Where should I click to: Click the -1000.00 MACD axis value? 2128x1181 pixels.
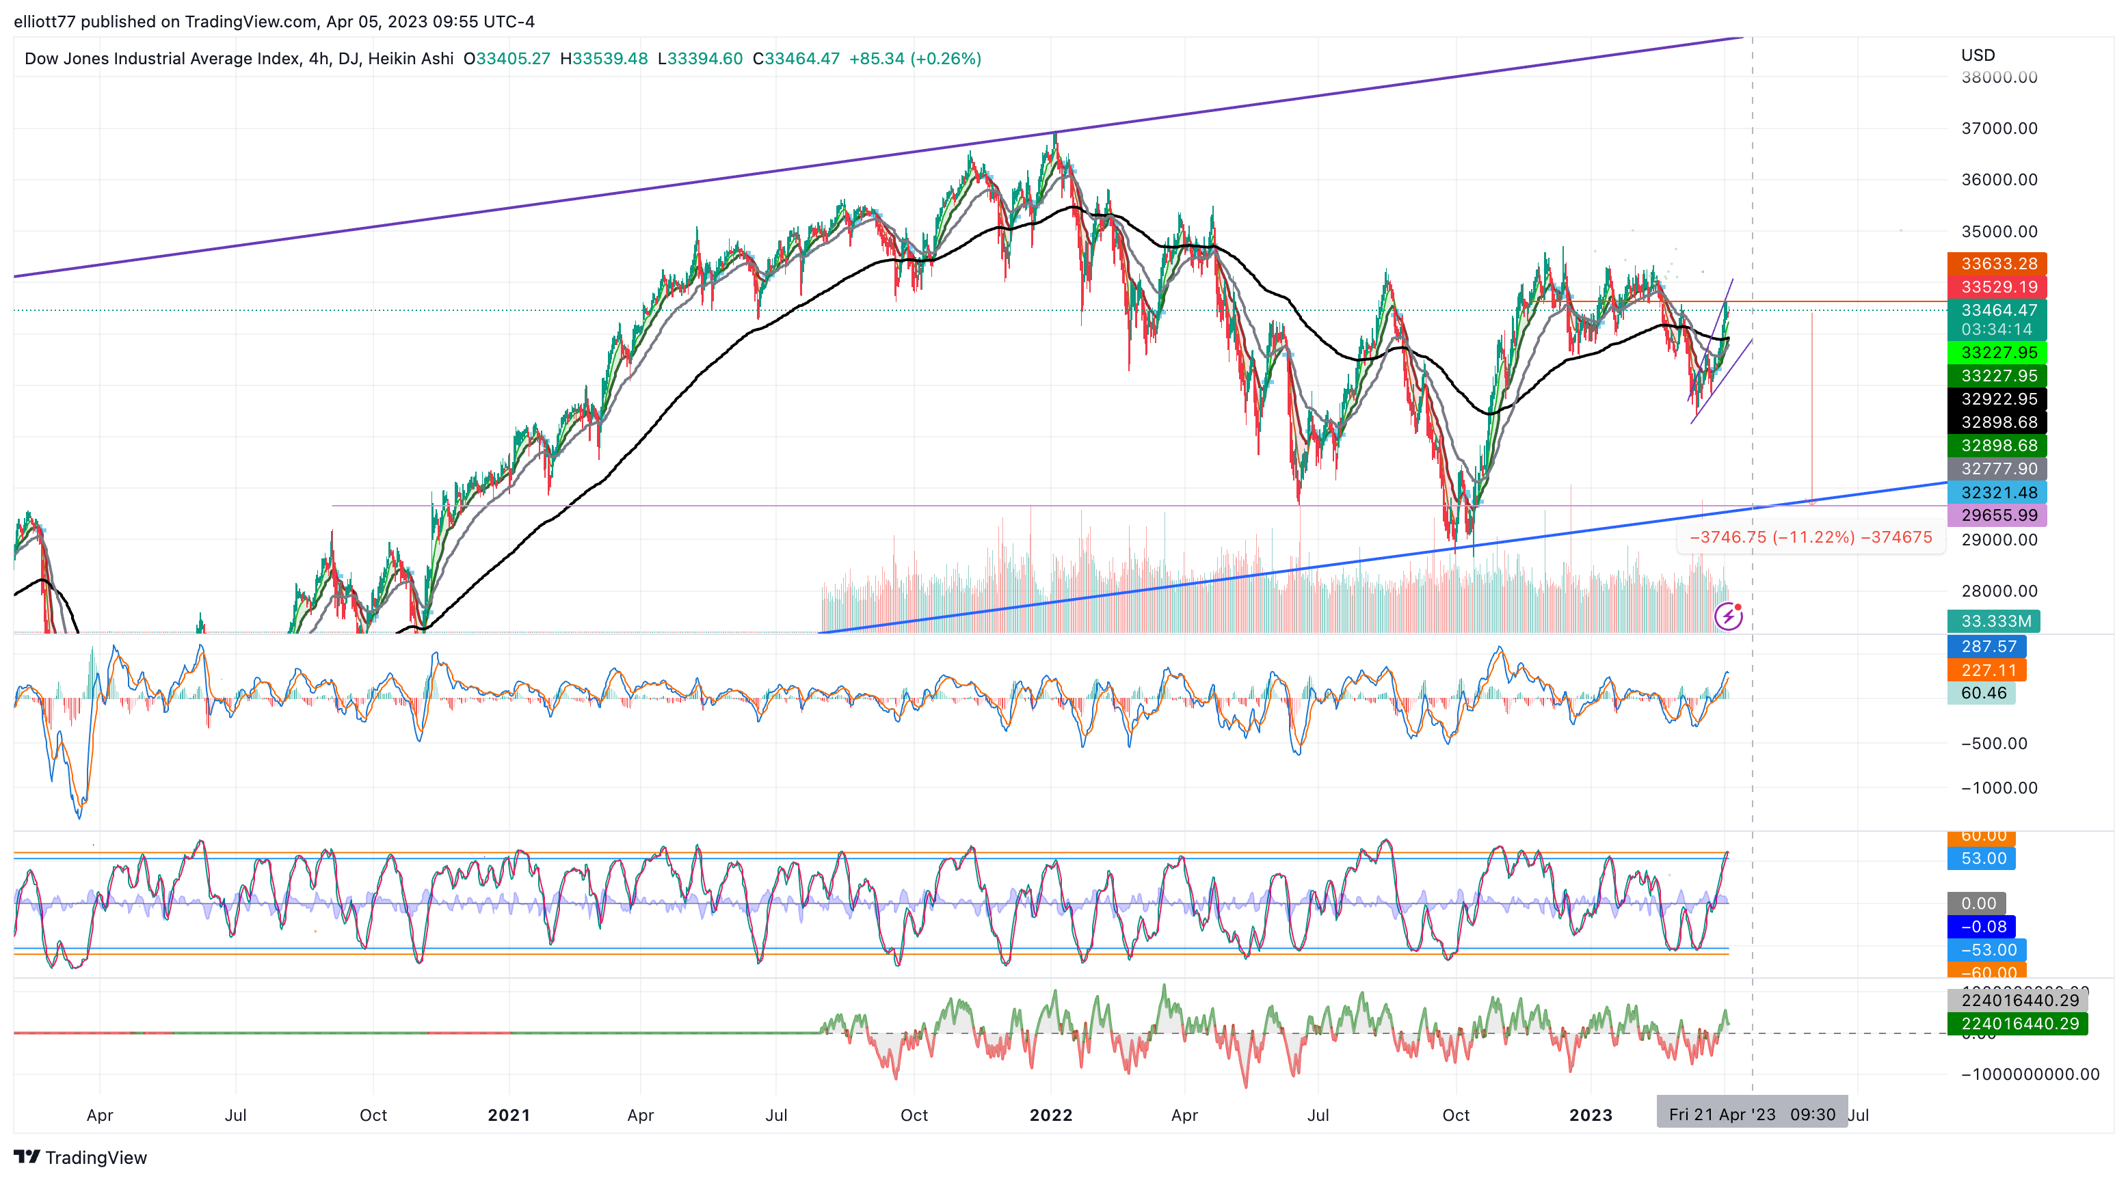click(x=1999, y=788)
